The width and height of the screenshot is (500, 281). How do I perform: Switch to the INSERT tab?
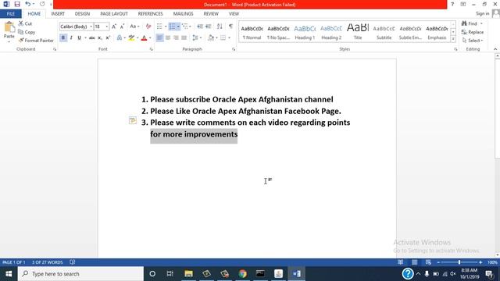point(58,14)
